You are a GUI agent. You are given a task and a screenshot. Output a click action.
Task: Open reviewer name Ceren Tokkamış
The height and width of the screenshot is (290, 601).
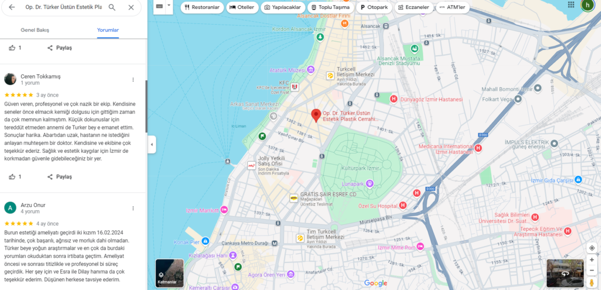[x=40, y=77]
